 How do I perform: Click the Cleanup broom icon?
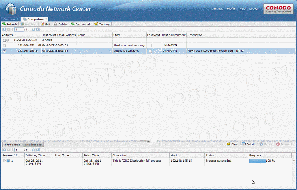(x=96, y=24)
